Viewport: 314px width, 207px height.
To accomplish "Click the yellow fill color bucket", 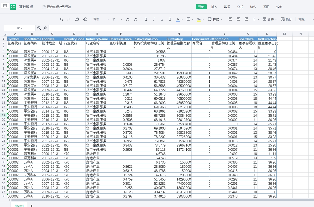I will click(199, 19).
